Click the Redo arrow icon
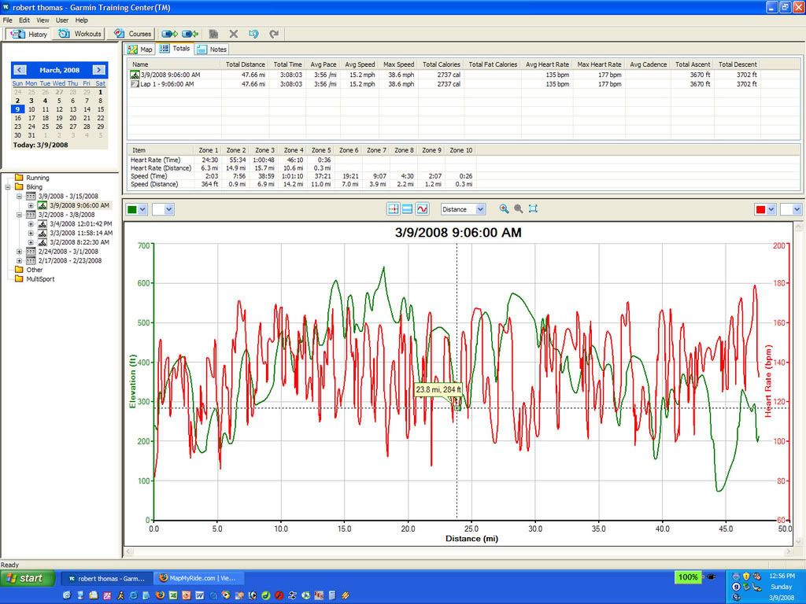This screenshot has height=604, width=806. pyautogui.click(x=273, y=34)
